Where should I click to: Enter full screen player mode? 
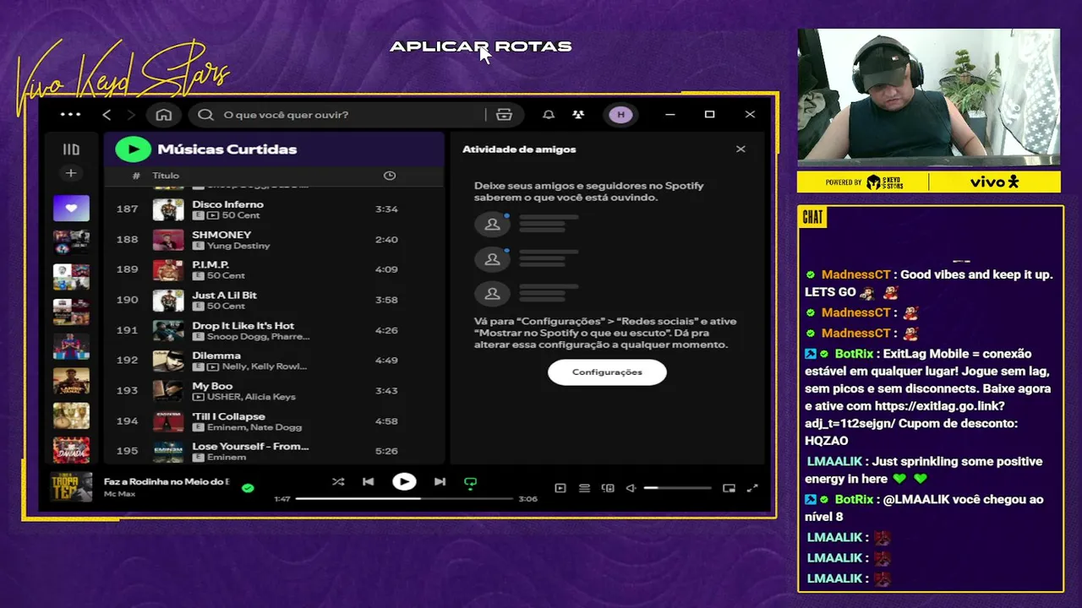[752, 488]
